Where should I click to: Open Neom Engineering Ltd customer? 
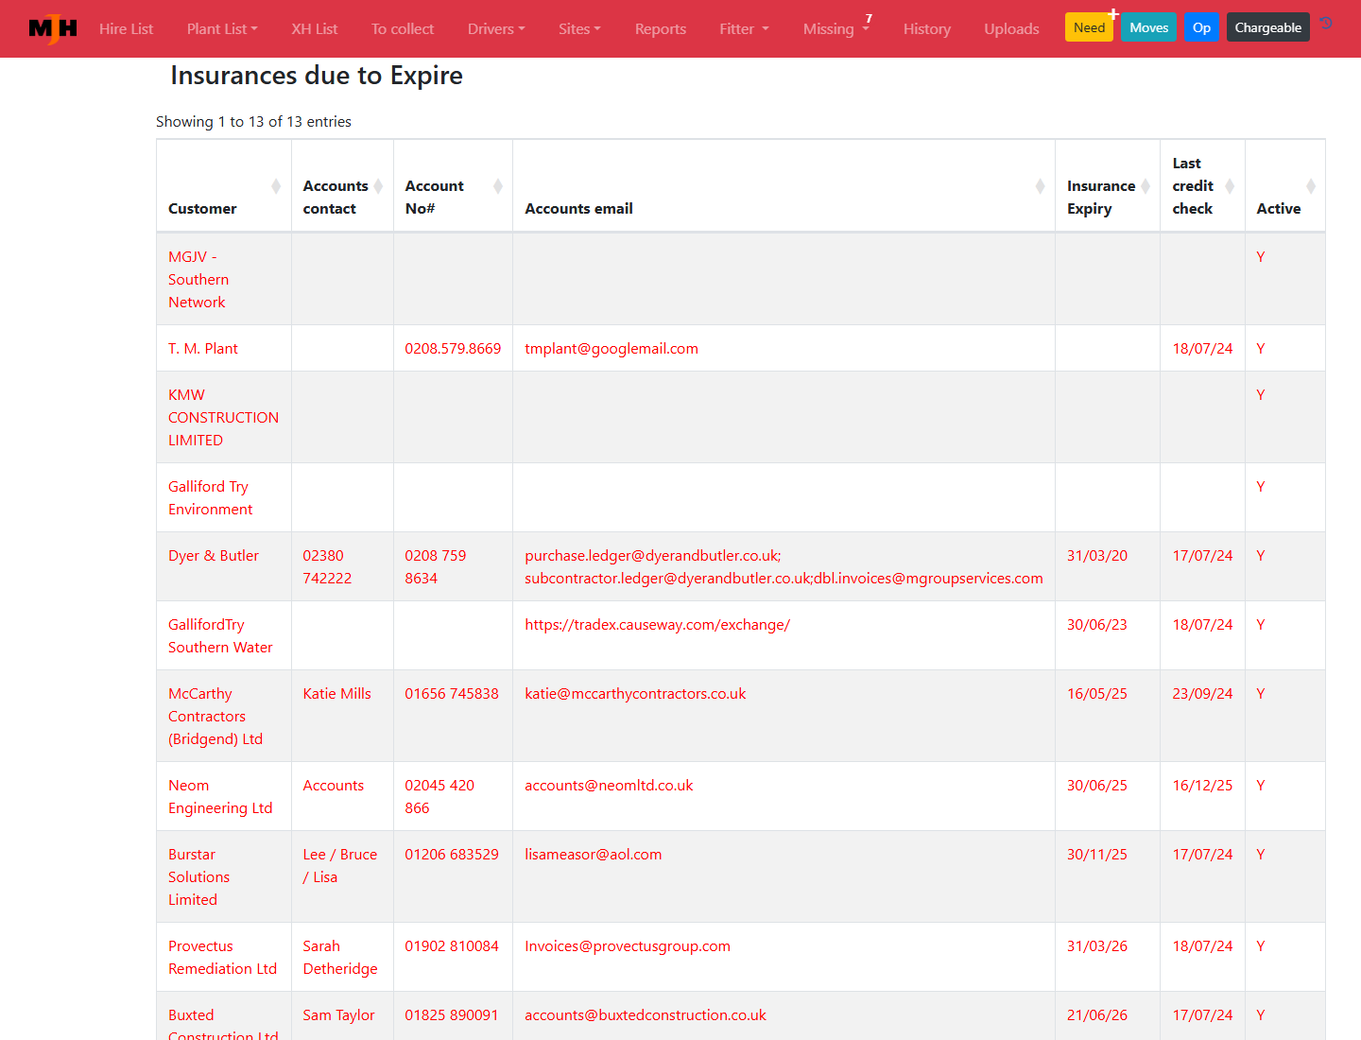[220, 797]
